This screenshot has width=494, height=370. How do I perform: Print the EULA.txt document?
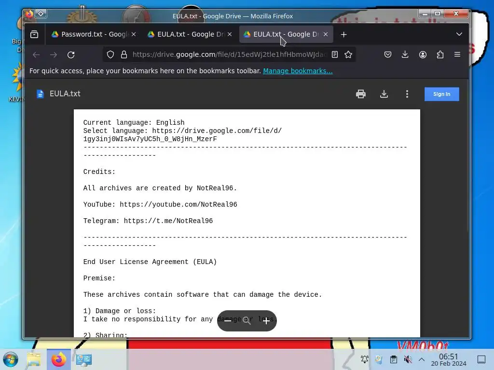point(361,94)
